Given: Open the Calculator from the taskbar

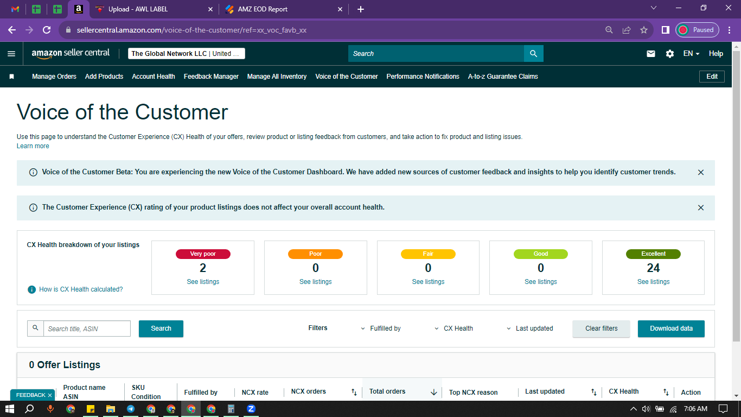Looking at the screenshot, I should [231, 409].
